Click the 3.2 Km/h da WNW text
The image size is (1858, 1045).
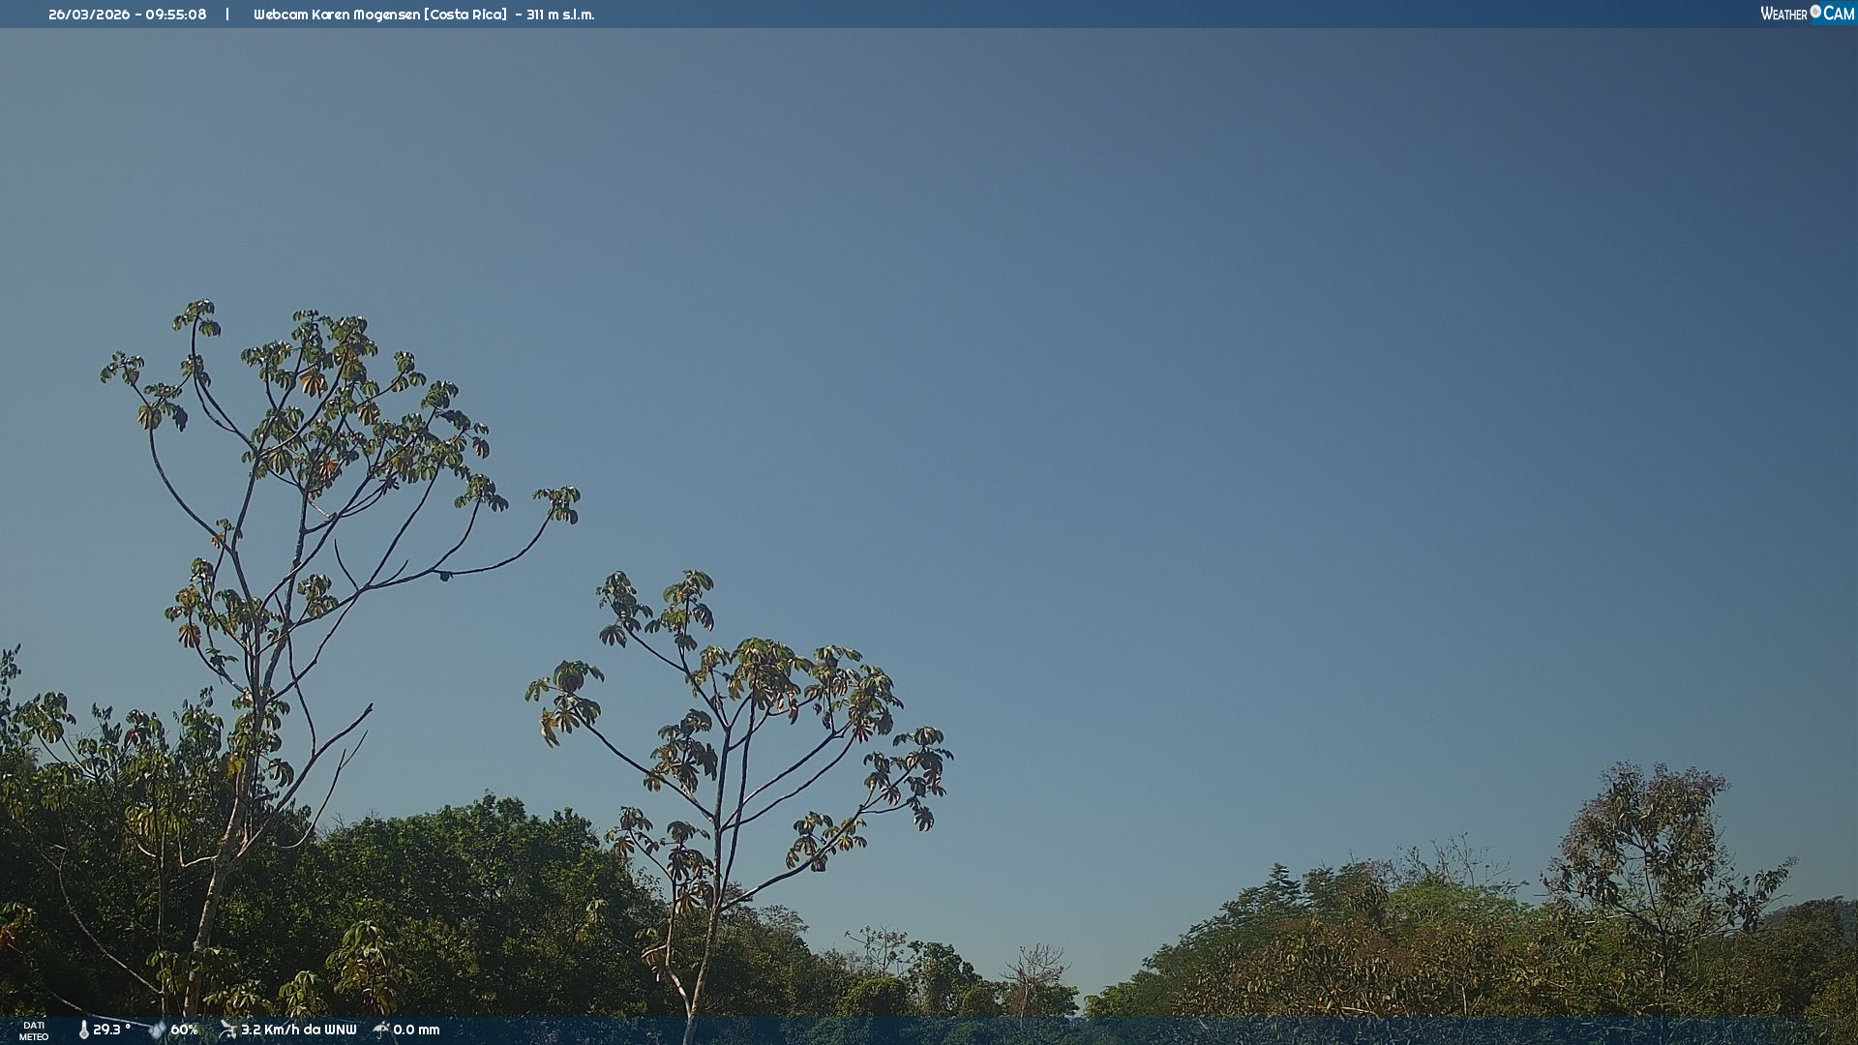pyautogui.click(x=298, y=1030)
